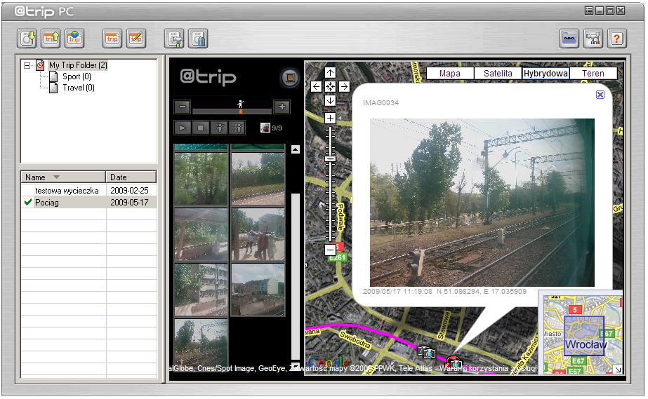This screenshot has height=399, width=648.
Task: Click the thumbnail list vertical scrollbar
Action: (296, 276)
